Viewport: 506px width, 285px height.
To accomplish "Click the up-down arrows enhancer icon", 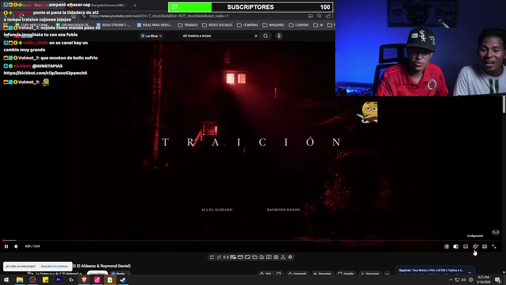I will pos(219,257).
